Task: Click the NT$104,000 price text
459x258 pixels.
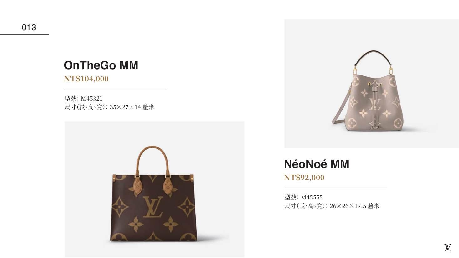Action: [86, 79]
